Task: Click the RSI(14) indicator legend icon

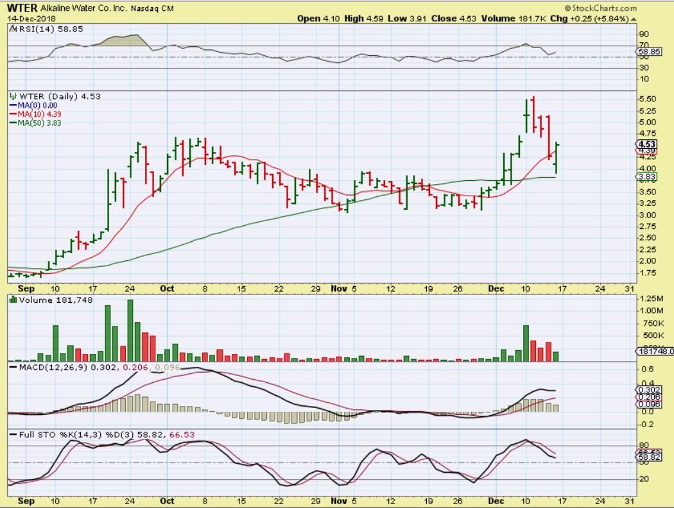Action: [12, 29]
